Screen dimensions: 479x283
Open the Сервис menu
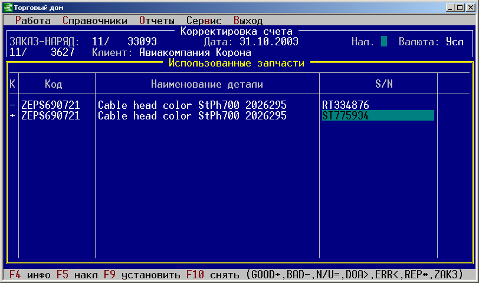[x=204, y=21]
